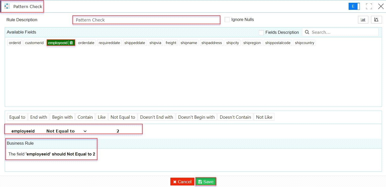The width and height of the screenshot is (386, 187).
Task: Cancel the rule configuration
Action: tap(182, 181)
